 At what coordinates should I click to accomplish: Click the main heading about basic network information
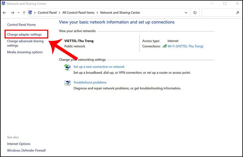117,22
